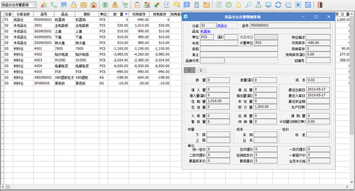This screenshot has width=355, height=191.
Task: Open the organization chart icon
Action: [258, 5]
